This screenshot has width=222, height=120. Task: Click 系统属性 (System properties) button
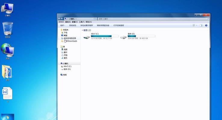[72, 25]
